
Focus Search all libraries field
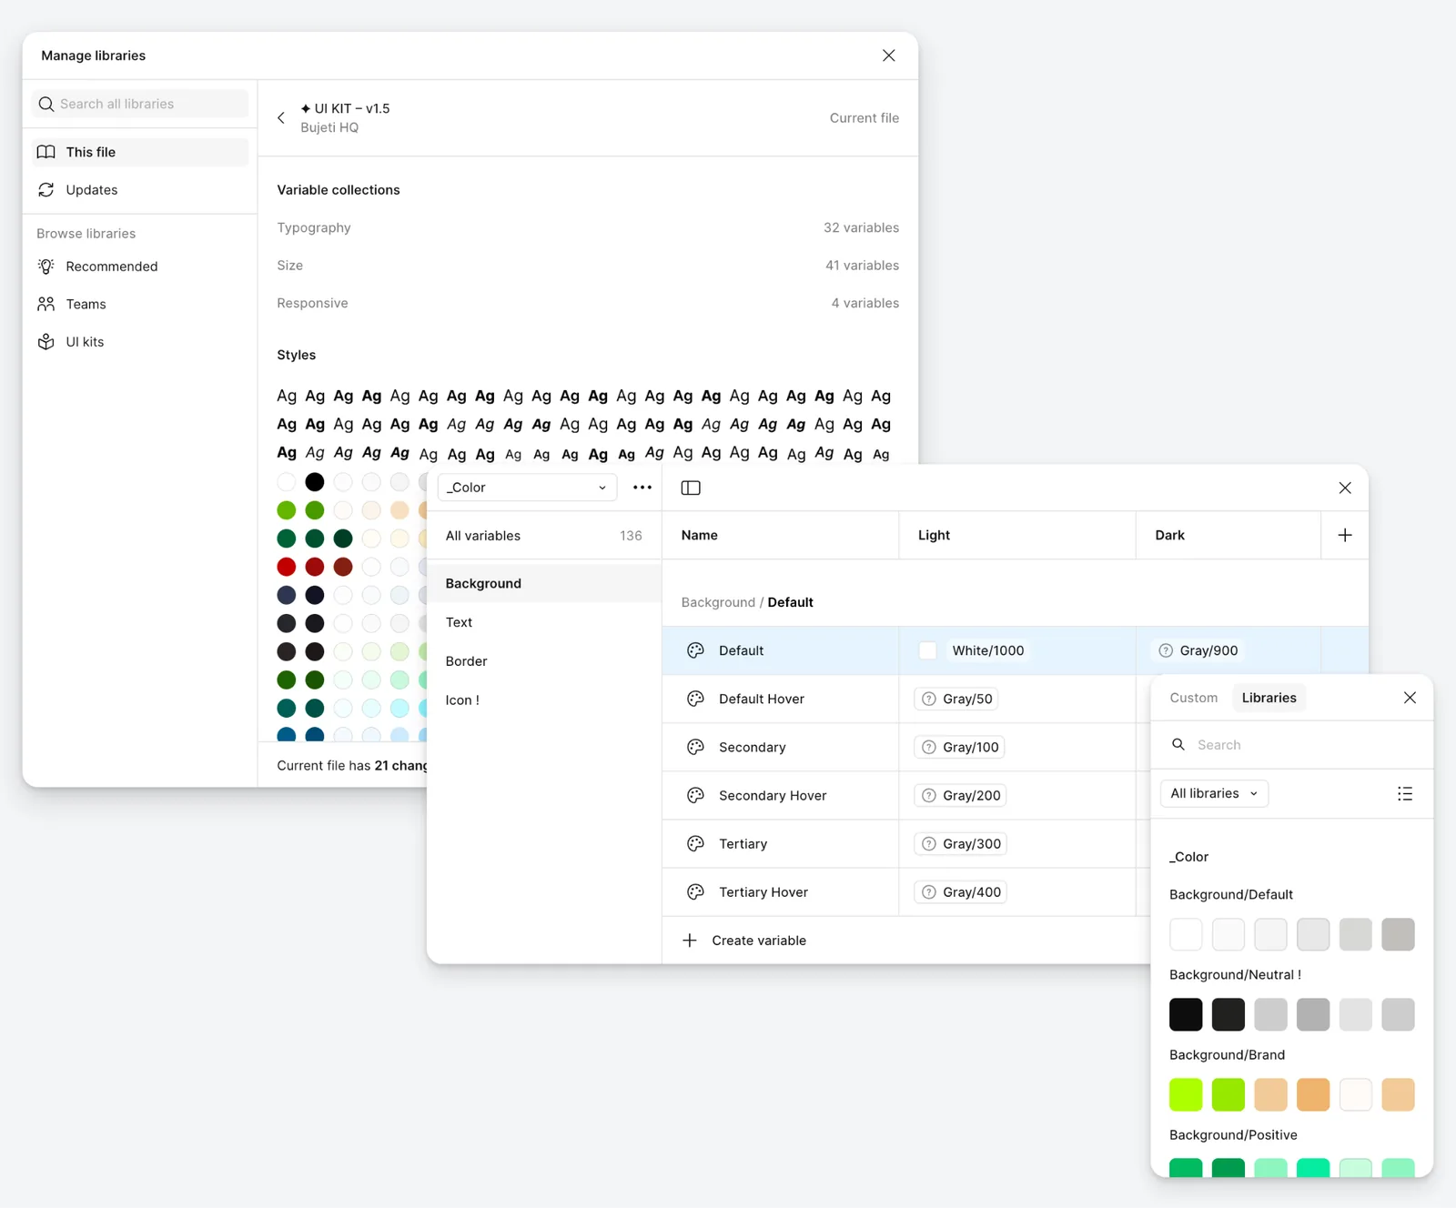(140, 104)
